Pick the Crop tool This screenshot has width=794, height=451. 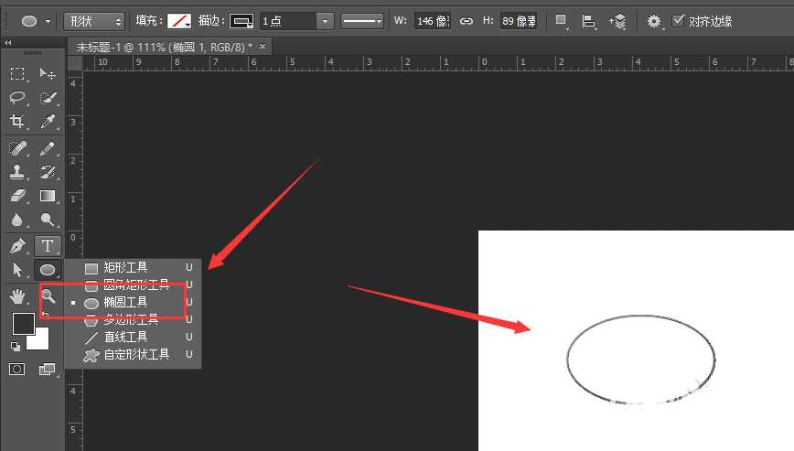(17, 123)
